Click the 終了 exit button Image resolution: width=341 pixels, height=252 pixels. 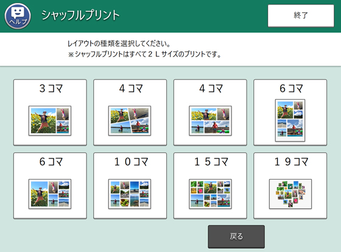301,16
